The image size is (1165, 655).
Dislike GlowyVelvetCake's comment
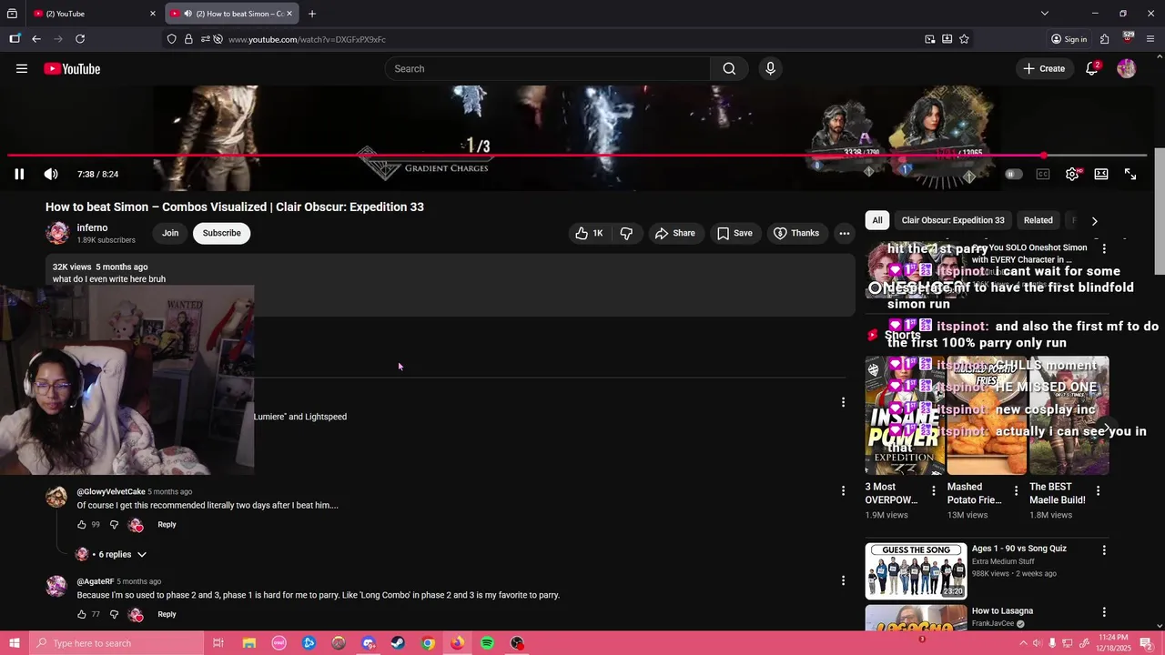pyautogui.click(x=114, y=525)
